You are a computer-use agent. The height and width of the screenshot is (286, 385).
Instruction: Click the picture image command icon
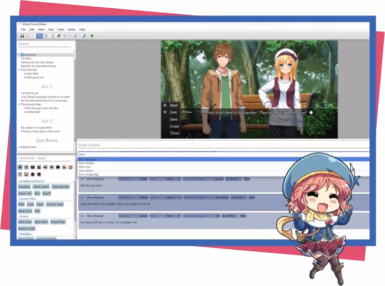pos(64,167)
